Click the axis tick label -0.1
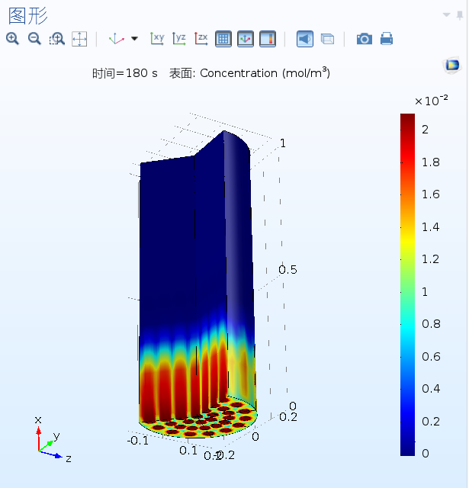 click(138, 441)
